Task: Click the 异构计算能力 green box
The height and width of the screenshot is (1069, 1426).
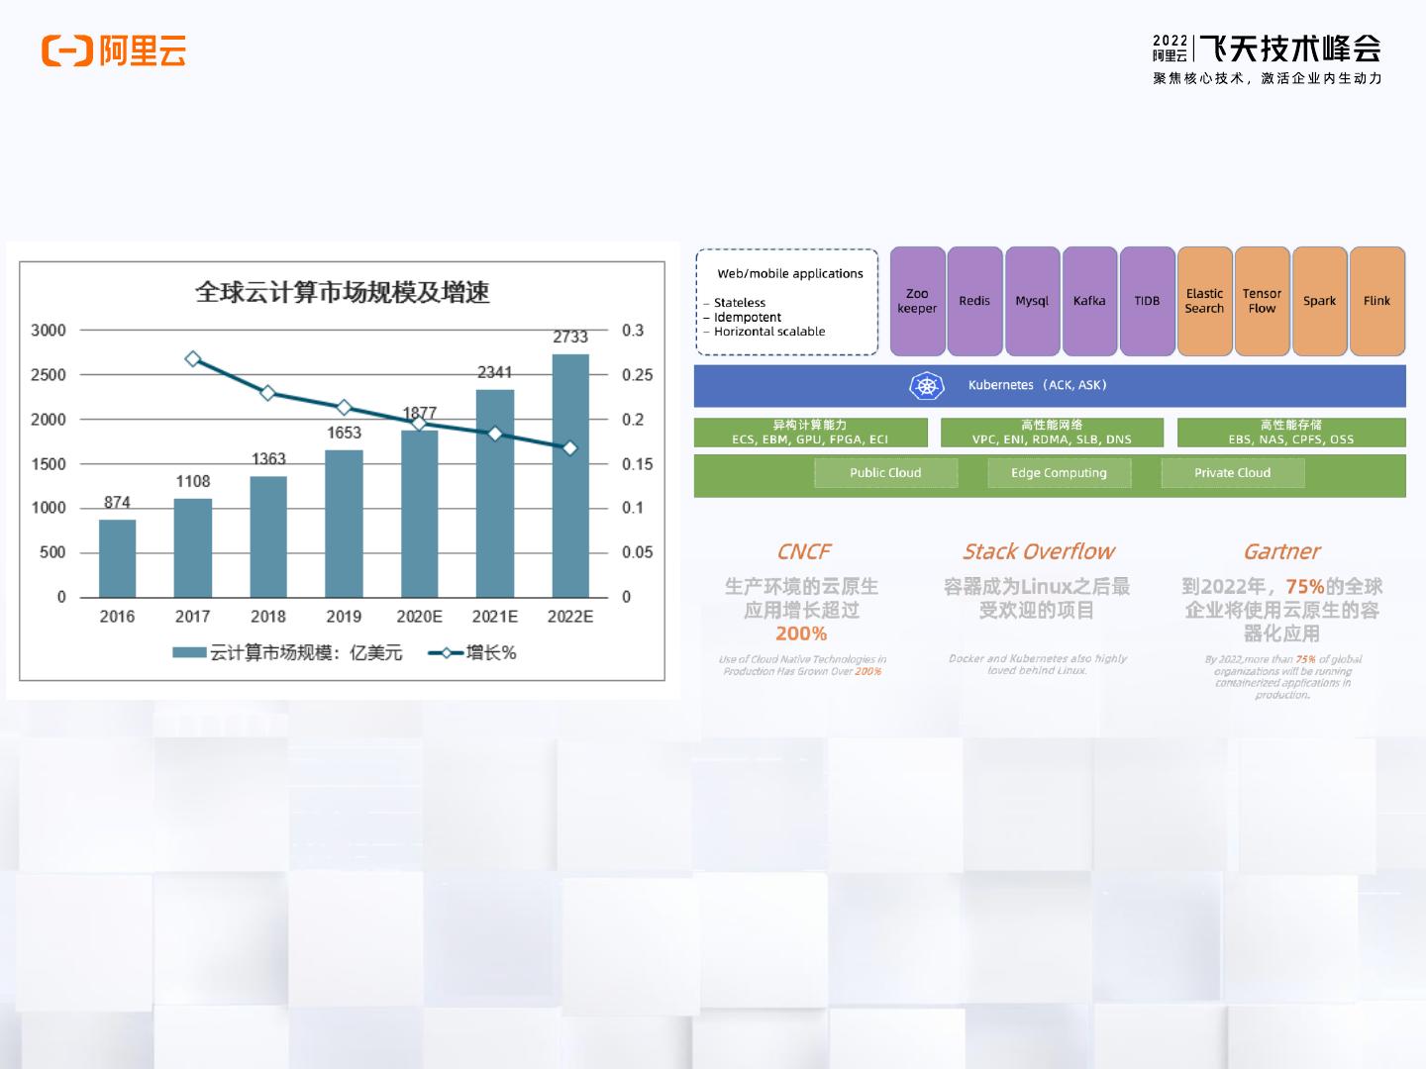Action: point(810,433)
